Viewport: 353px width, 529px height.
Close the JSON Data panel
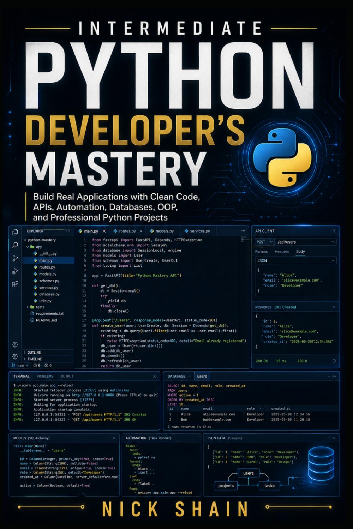click(334, 438)
